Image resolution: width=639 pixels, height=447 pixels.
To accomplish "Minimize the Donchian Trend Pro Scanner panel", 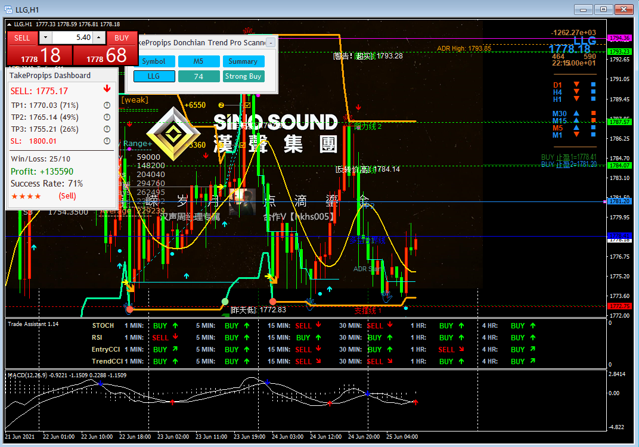I will [x=271, y=42].
